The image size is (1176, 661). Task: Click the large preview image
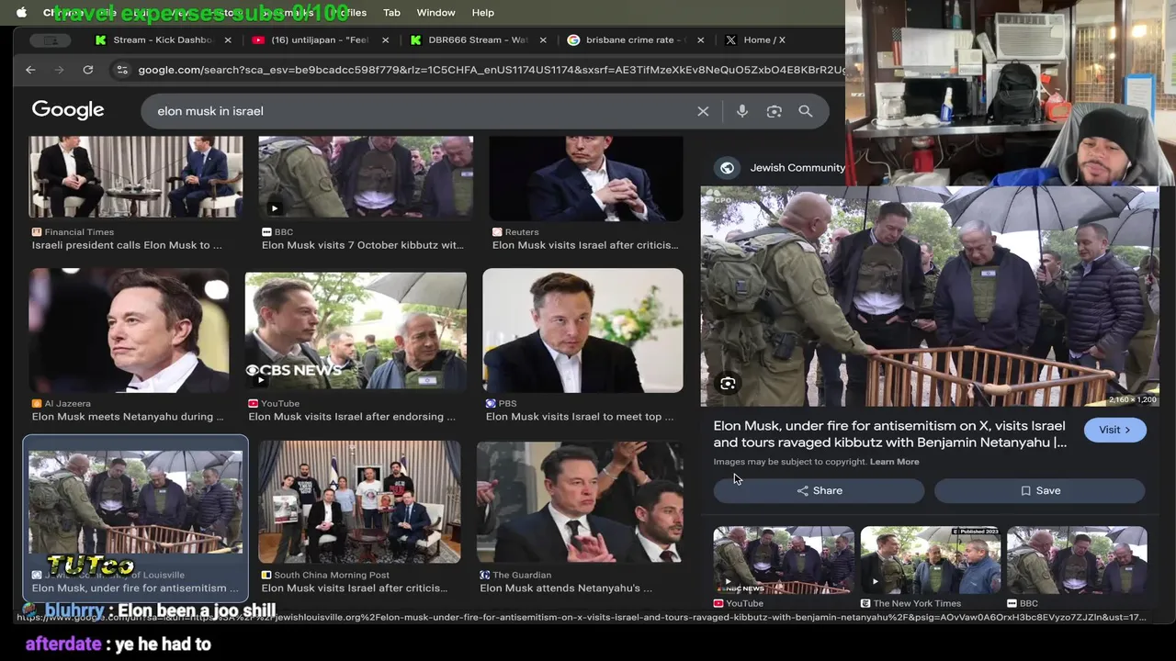pos(930,297)
